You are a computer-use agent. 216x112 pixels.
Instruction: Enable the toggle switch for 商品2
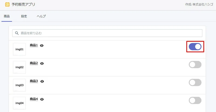click(195, 64)
